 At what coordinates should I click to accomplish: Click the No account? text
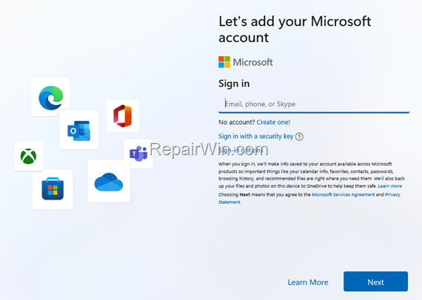coord(237,122)
